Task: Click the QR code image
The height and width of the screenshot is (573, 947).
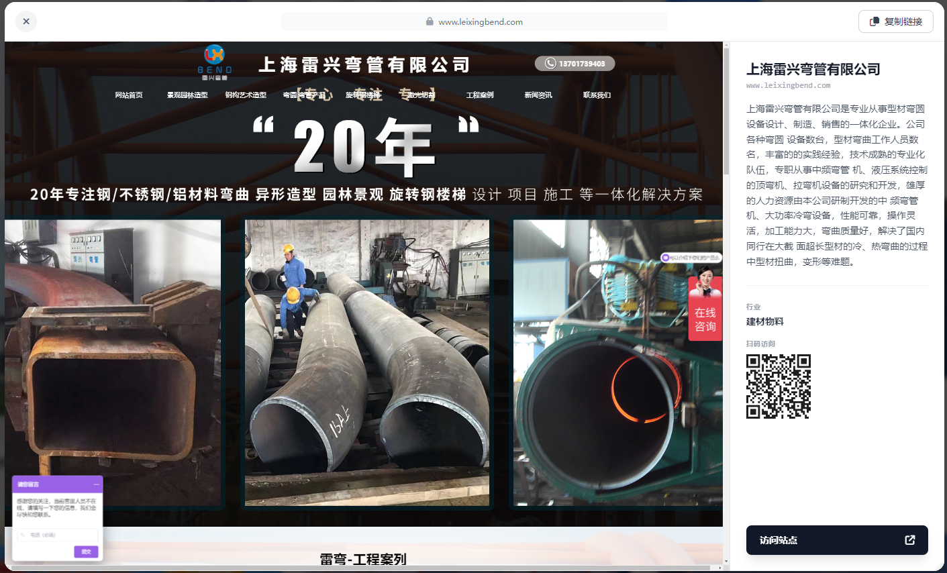Action: [x=778, y=386]
